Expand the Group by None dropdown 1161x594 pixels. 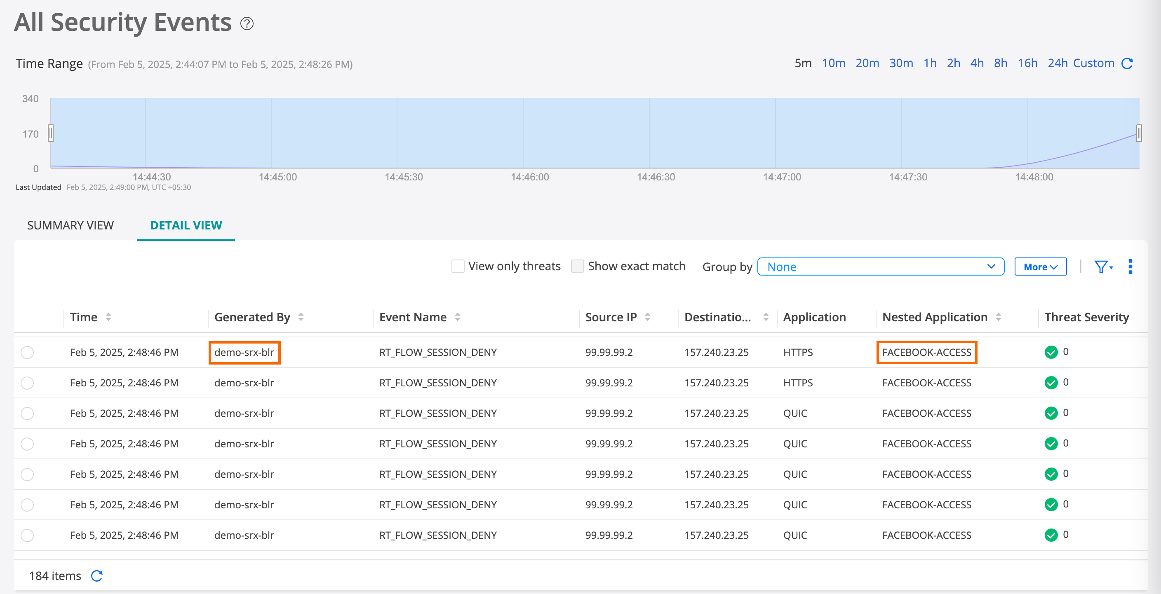tap(880, 267)
